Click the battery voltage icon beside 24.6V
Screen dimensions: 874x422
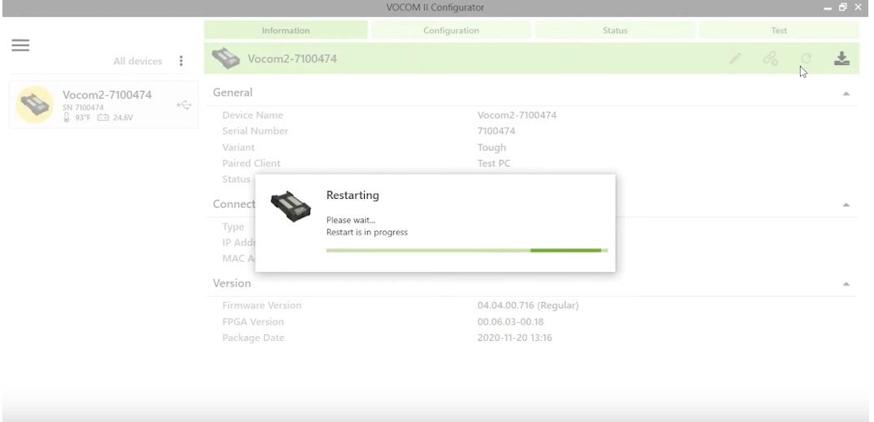click(x=102, y=118)
